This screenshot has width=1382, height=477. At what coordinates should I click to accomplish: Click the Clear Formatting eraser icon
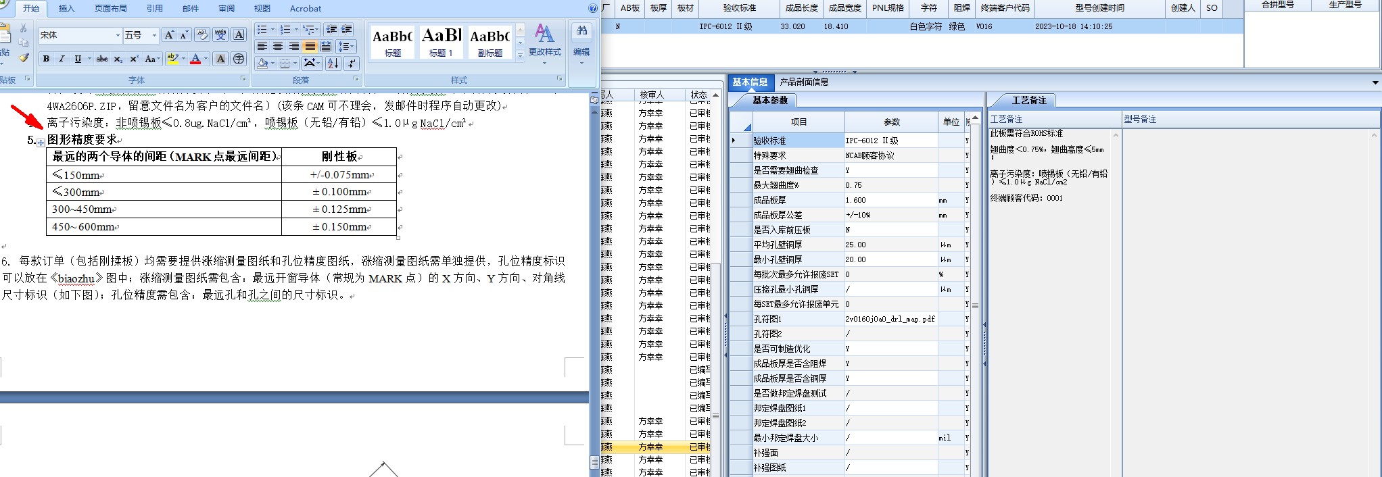pyautogui.click(x=201, y=35)
